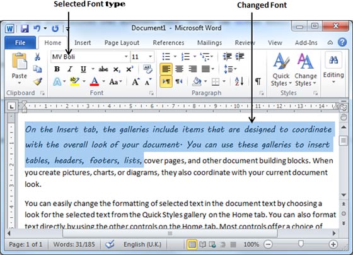Click Words: 31/185 word count
Image resolution: width=353 pixels, height=255 pixels.
coord(74,244)
